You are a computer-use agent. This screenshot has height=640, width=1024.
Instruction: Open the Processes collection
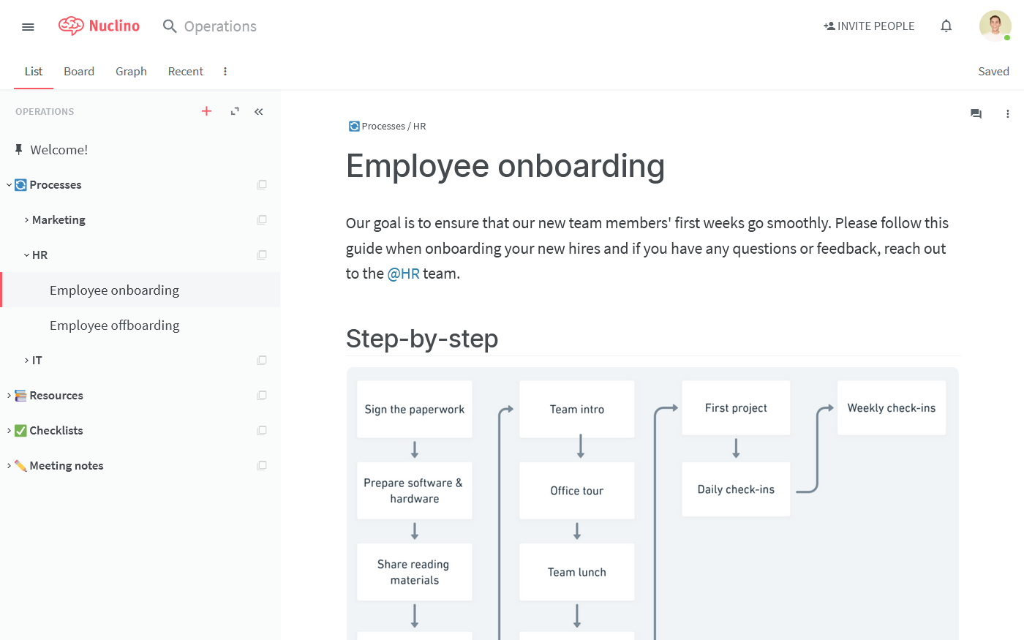click(x=56, y=185)
